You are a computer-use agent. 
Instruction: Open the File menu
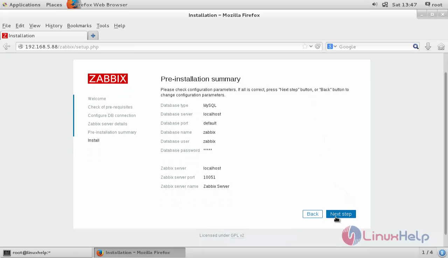6,26
